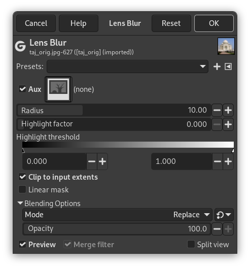Image resolution: width=250 pixels, height=268 pixels.
Task: Toggle the Aux checkbox
Action: point(22,89)
